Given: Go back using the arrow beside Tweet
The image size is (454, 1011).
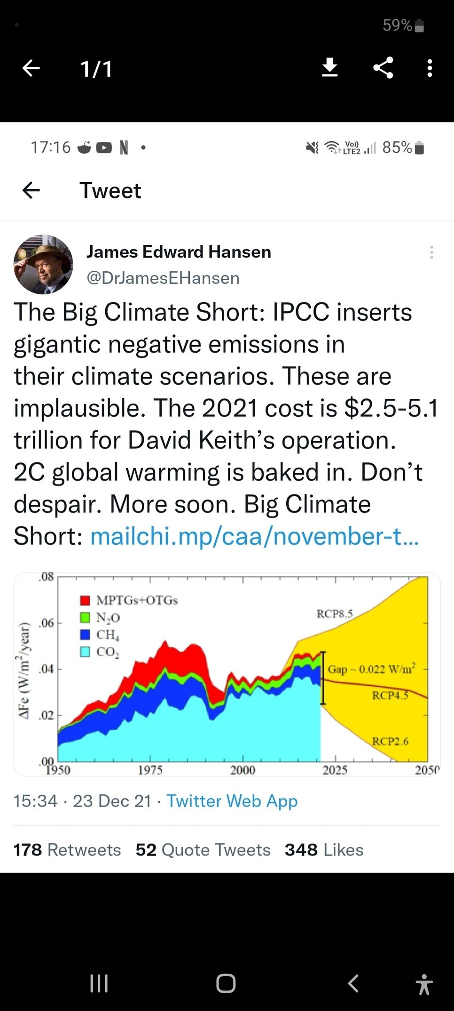Looking at the screenshot, I should point(31,190).
